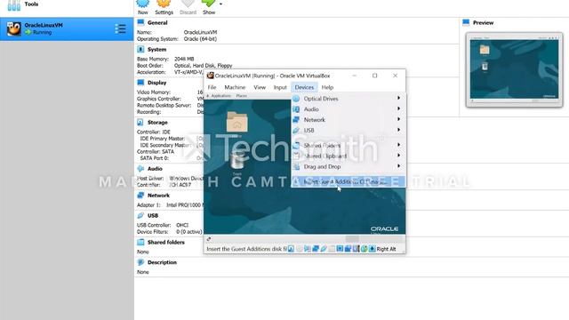569x320 pixels.
Task: Click the USB status bar icon
Action: click(324, 249)
